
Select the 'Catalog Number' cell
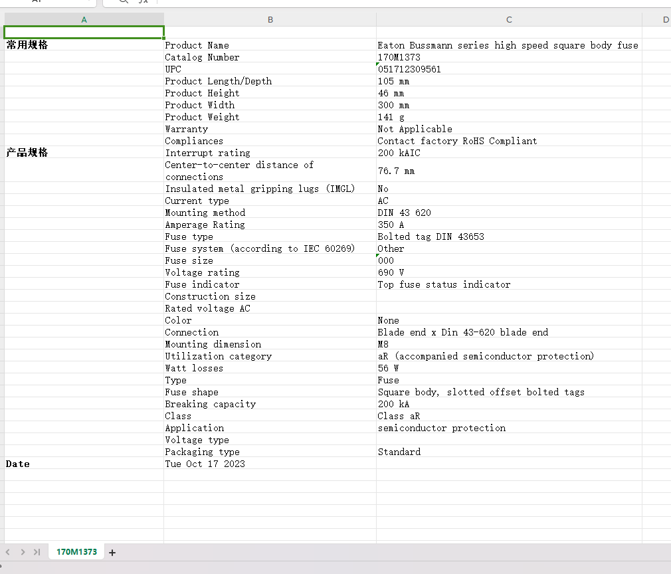[x=270, y=57]
